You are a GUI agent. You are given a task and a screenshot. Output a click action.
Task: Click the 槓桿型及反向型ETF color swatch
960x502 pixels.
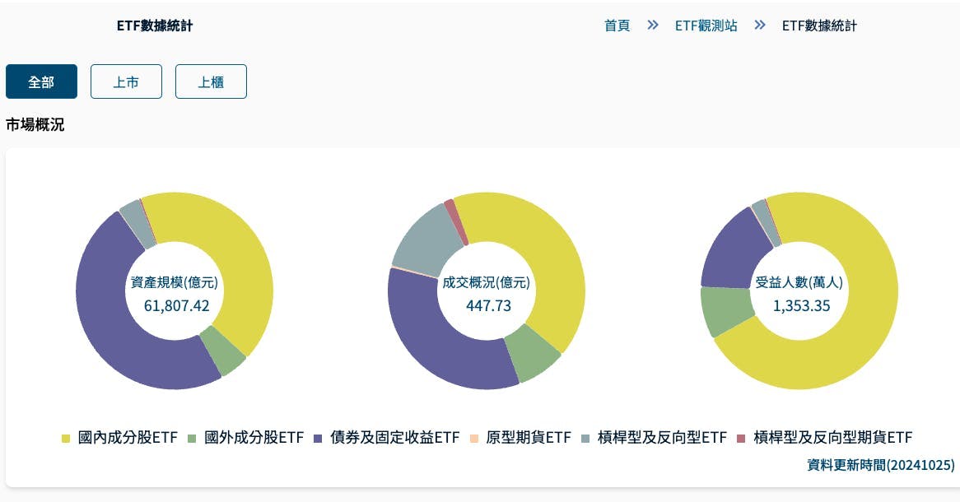587,438
